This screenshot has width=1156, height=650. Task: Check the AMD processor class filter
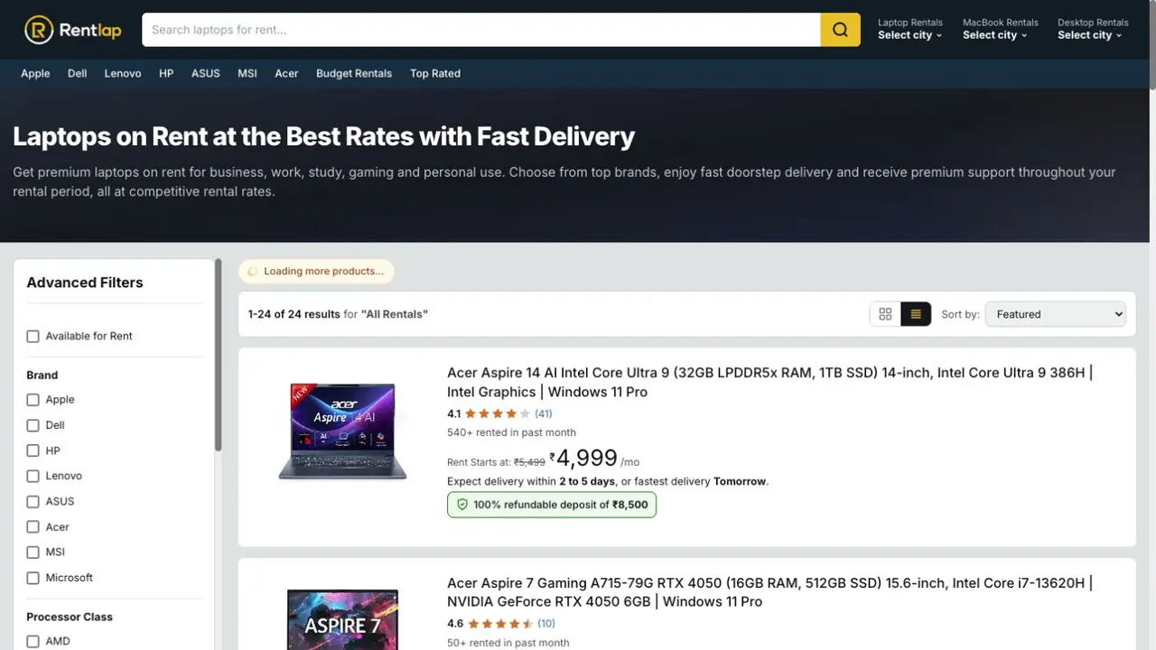point(33,641)
